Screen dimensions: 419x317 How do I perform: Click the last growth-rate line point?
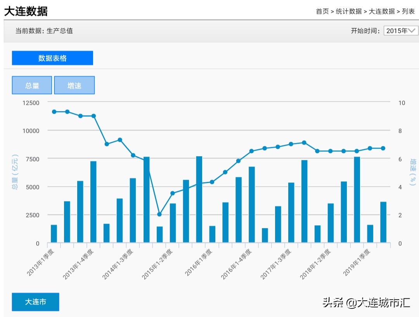tap(383, 148)
